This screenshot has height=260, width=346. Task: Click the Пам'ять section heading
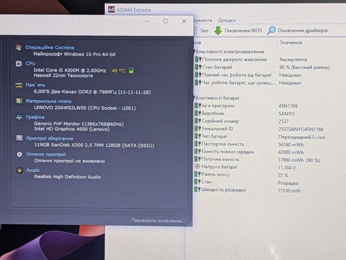click(35, 85)
